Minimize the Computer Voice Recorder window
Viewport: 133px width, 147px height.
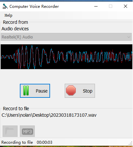coord(96,6)
